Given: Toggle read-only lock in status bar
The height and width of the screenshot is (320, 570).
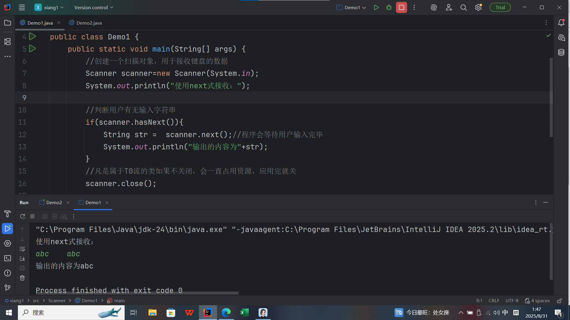Looking at the screenshot, I should 559,301.
